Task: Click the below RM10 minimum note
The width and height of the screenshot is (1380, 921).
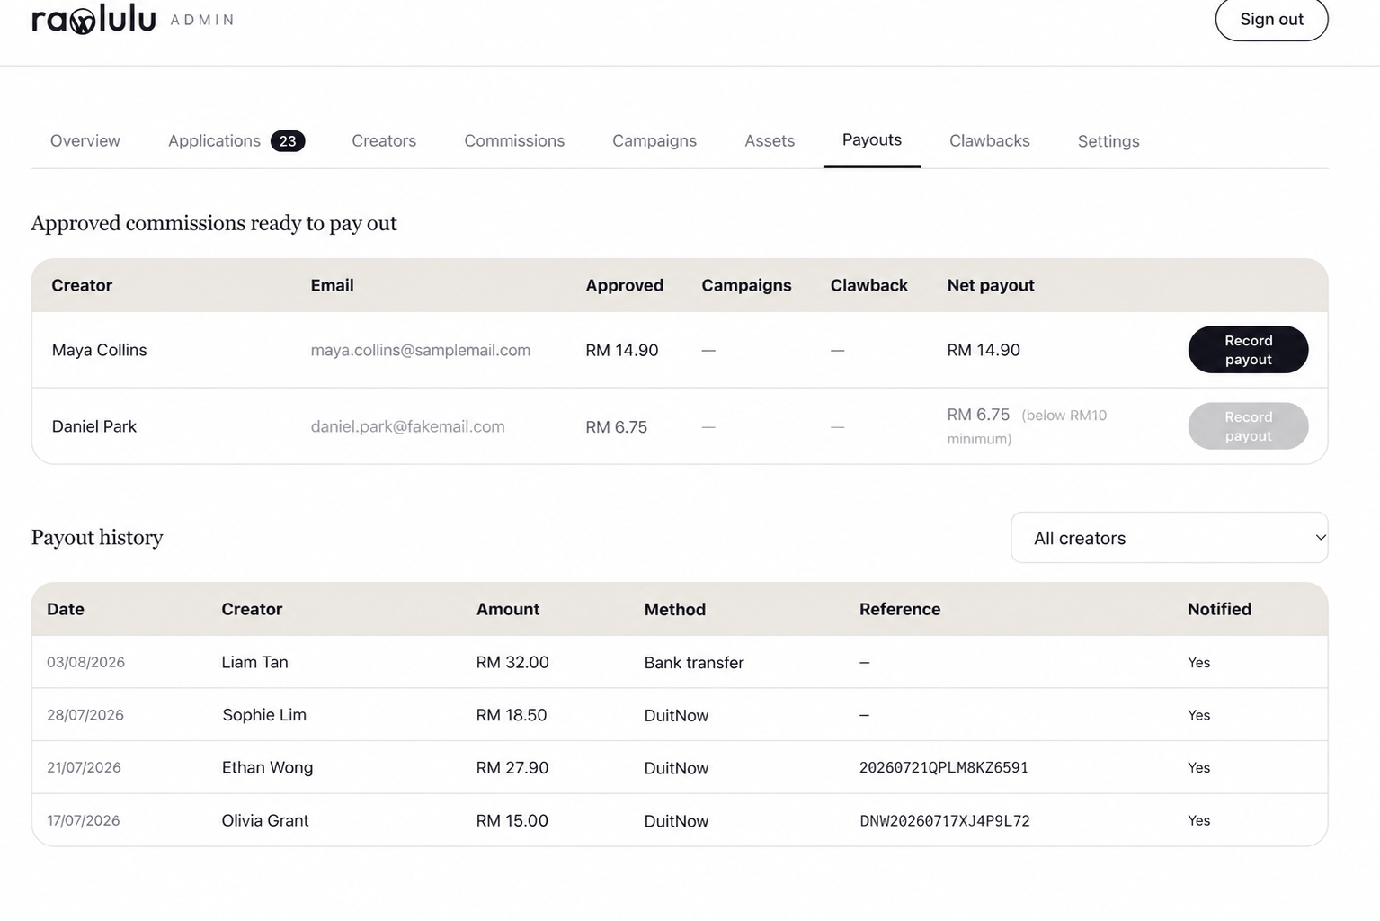Action: coord(1027,427)
